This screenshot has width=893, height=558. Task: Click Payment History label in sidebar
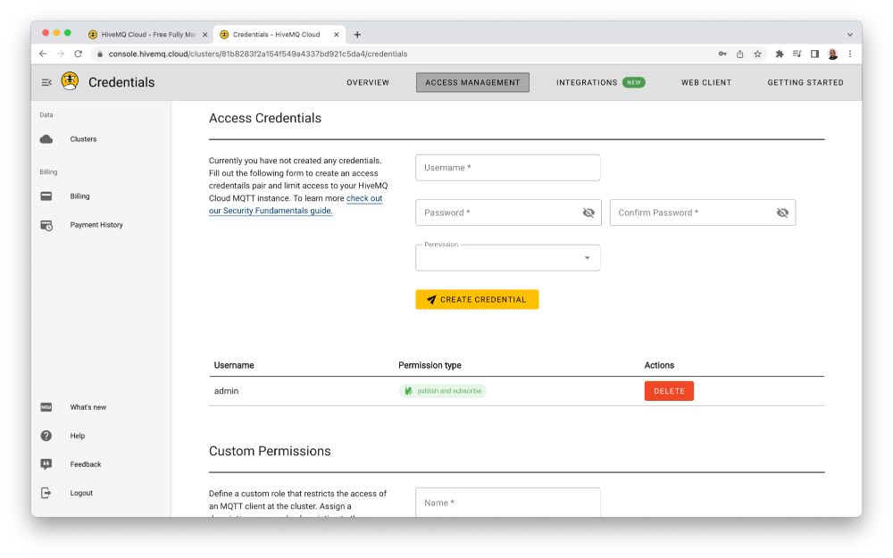(x=96, y=225)
